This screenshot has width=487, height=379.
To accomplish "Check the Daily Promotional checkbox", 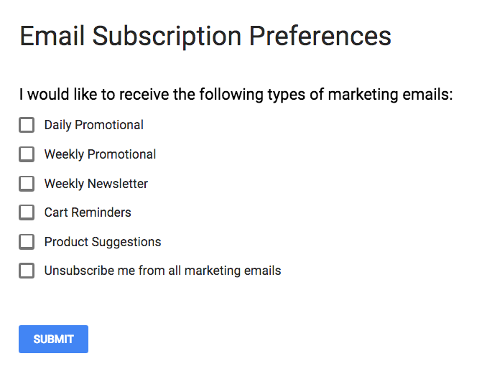I will [x=27, y=126].
